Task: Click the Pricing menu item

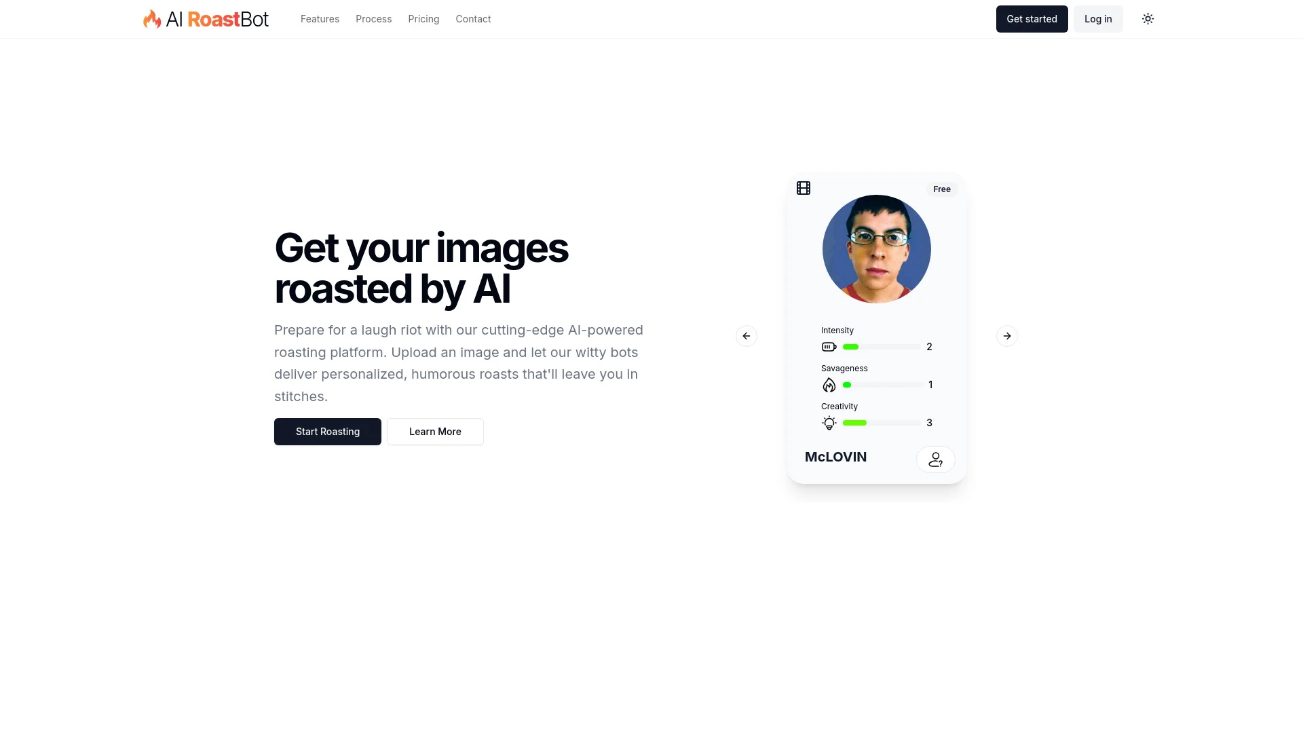Action: 423,19
